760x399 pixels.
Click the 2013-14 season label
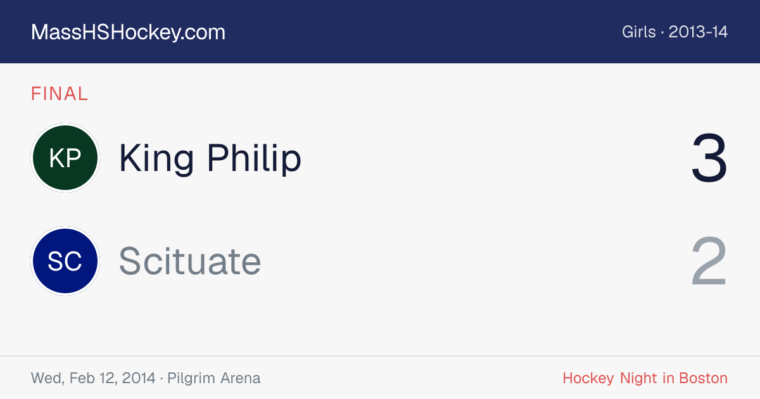point(698,32)
